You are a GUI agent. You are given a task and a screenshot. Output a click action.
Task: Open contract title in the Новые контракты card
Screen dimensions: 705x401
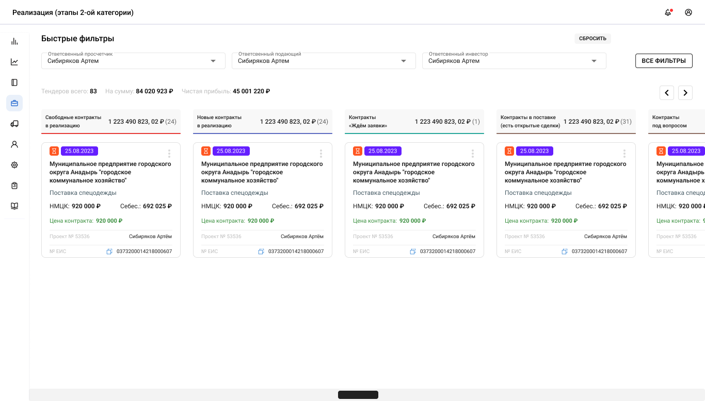[262, 172]
